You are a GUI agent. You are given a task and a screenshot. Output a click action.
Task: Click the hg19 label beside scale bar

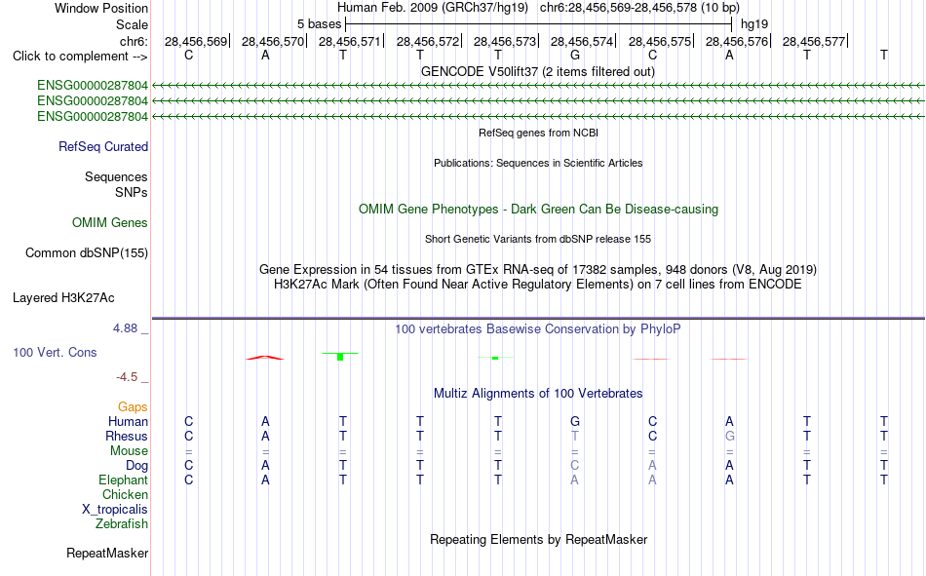click(x=754, y=24)
